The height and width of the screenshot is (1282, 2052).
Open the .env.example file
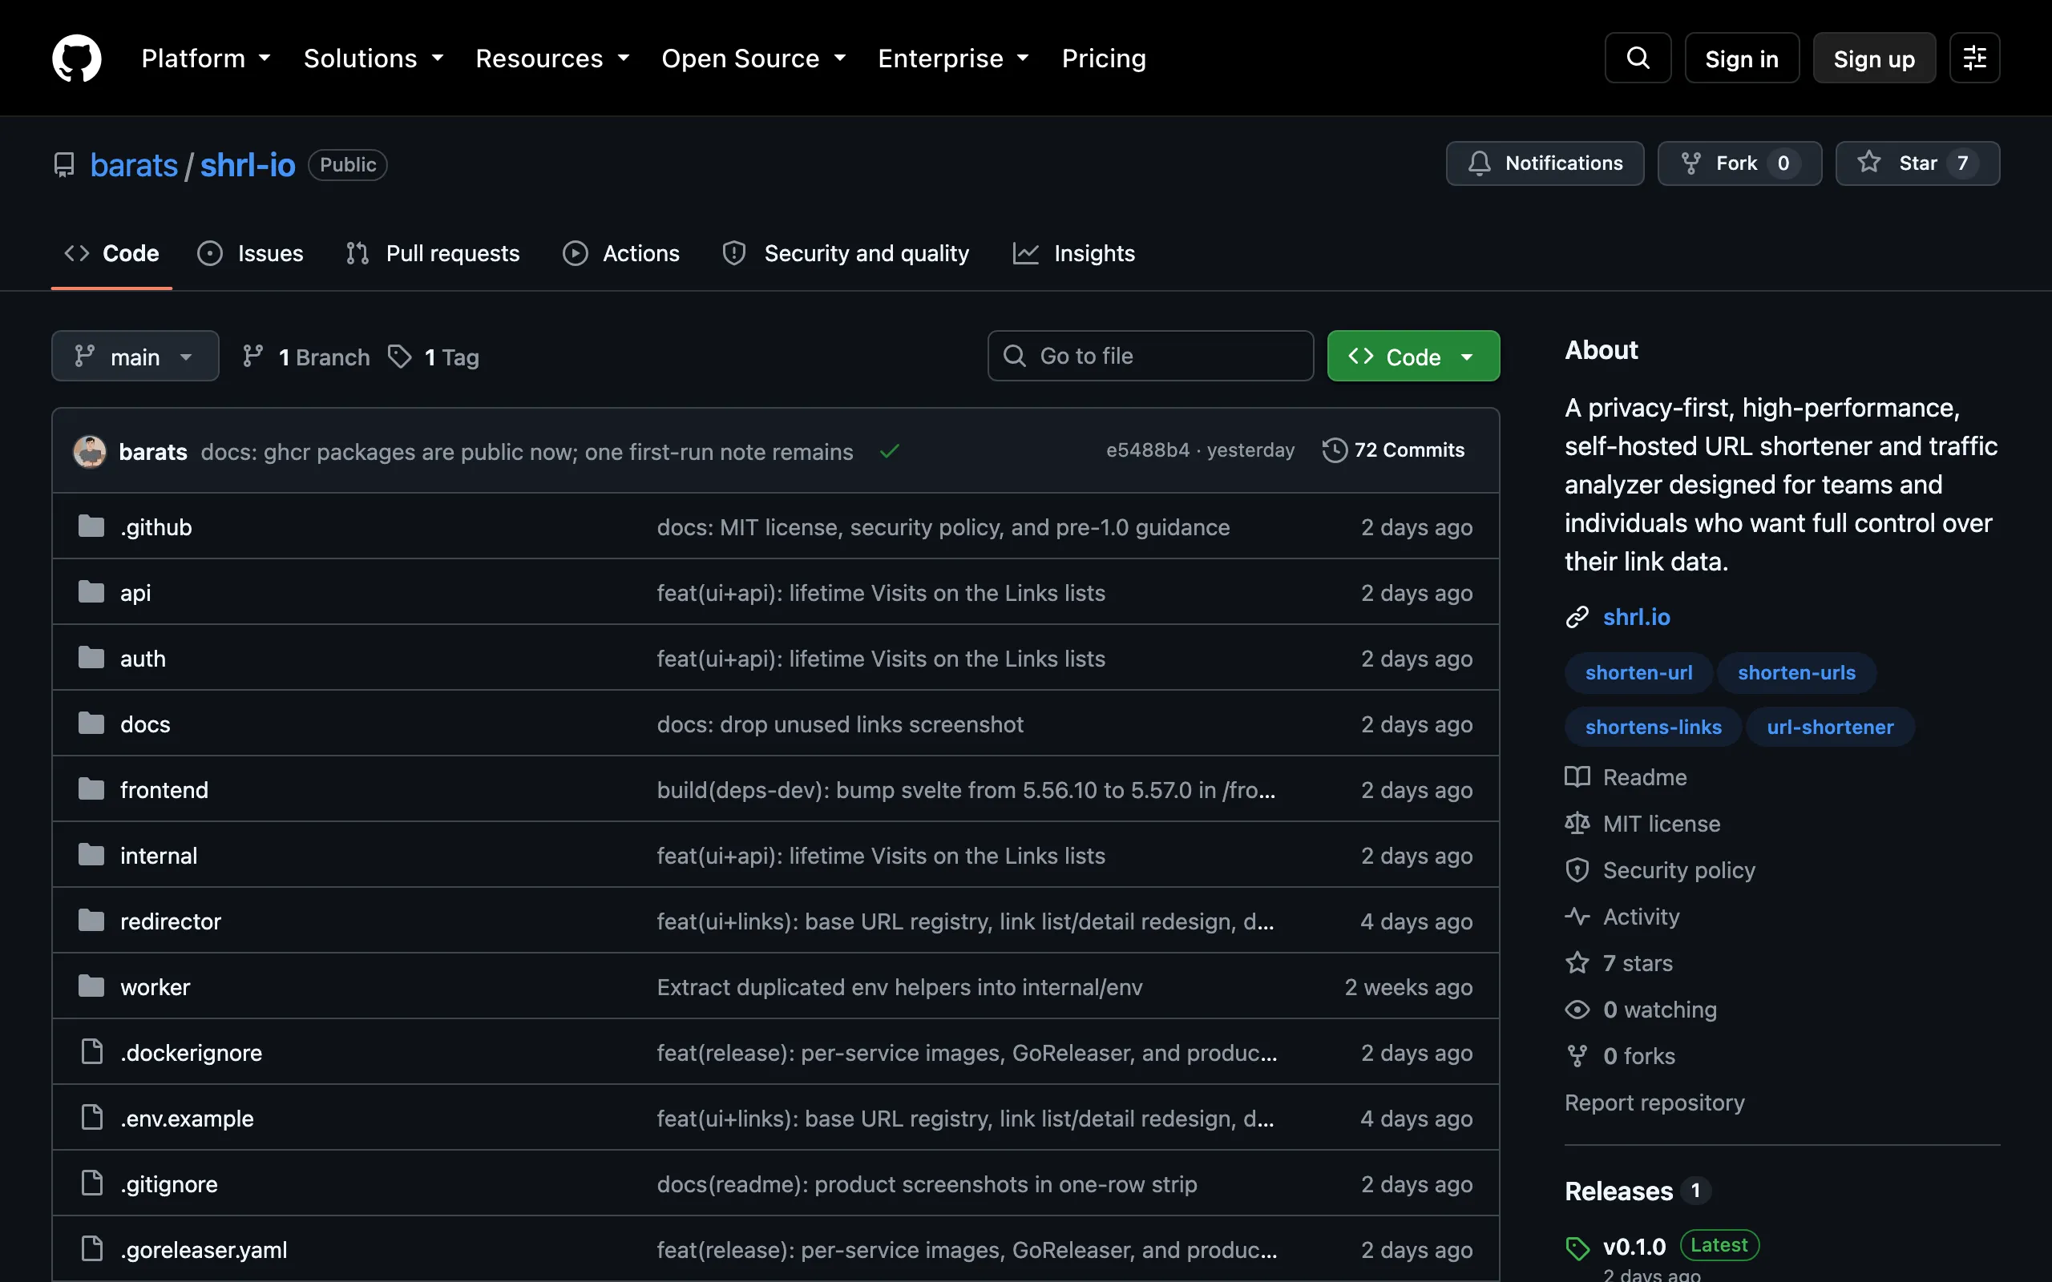click(x=187, y=1118)
